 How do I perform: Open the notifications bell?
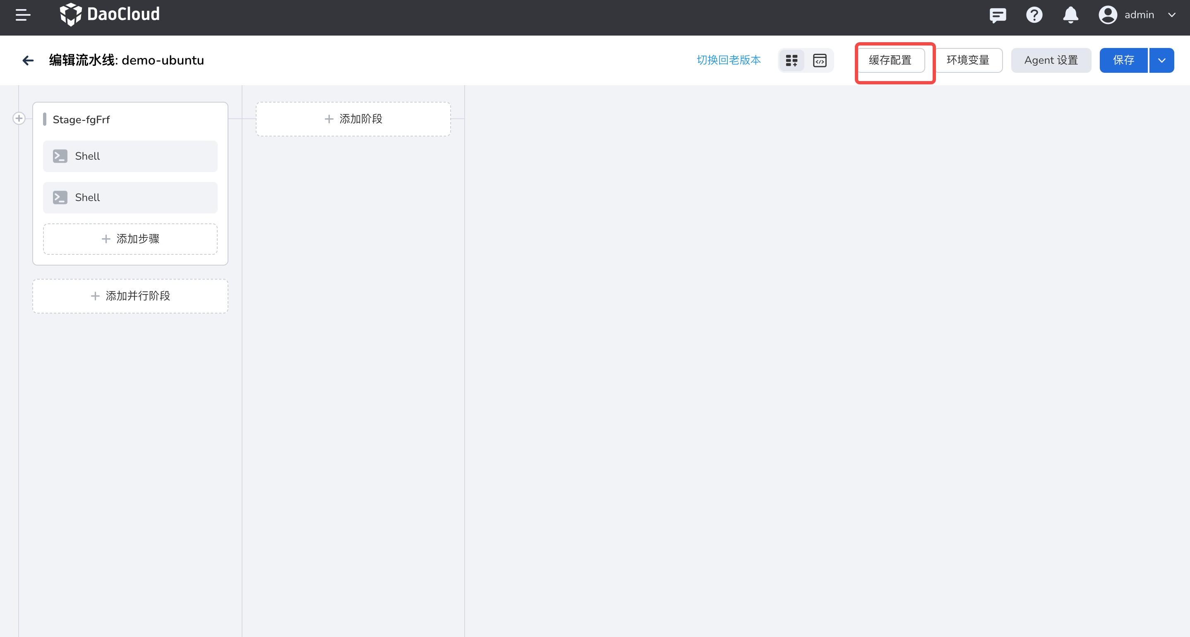(x=1070, y=15)
